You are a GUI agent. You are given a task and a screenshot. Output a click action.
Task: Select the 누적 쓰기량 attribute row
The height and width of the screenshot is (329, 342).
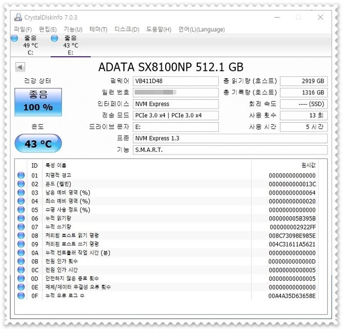tap(167, 227)
